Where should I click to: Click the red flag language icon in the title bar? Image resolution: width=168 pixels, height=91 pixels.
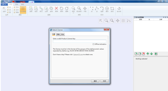tap(13, 2)
